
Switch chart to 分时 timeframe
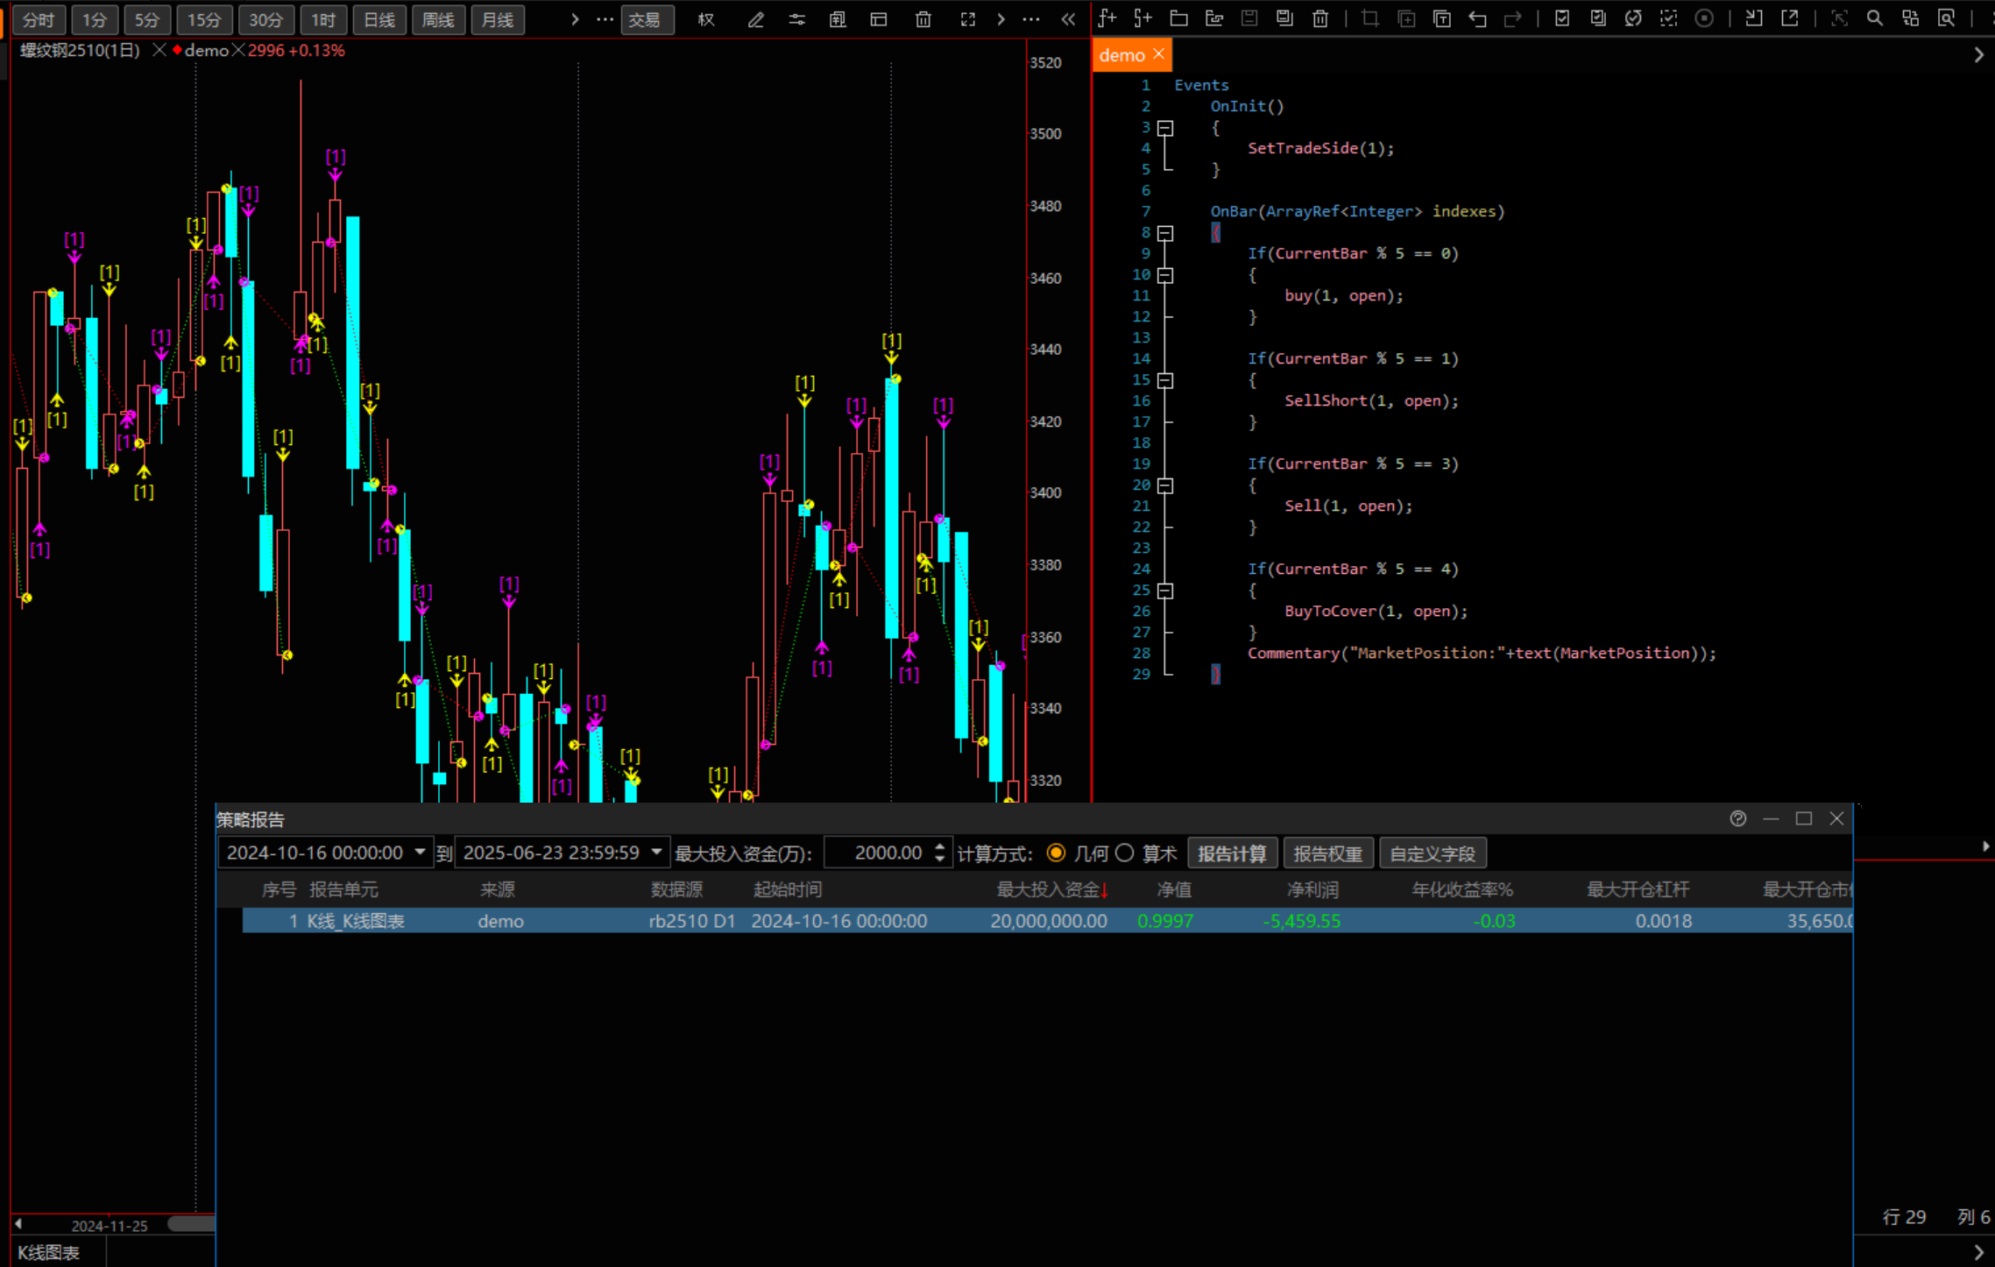point(39,19)
